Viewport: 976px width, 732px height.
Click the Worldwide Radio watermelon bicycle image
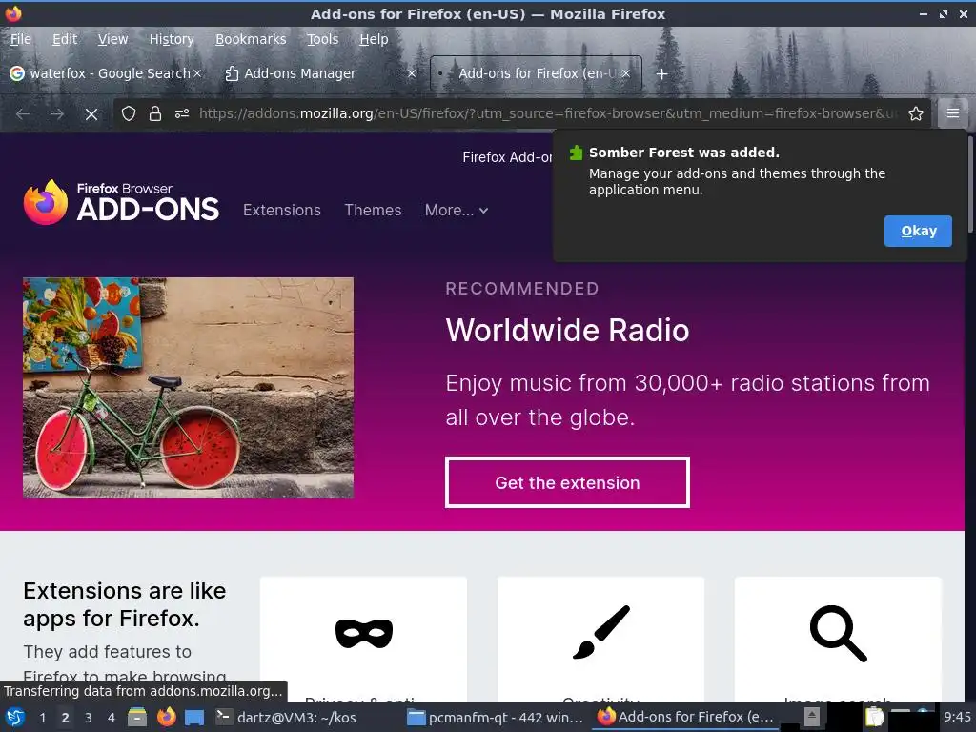pos(188,388)
